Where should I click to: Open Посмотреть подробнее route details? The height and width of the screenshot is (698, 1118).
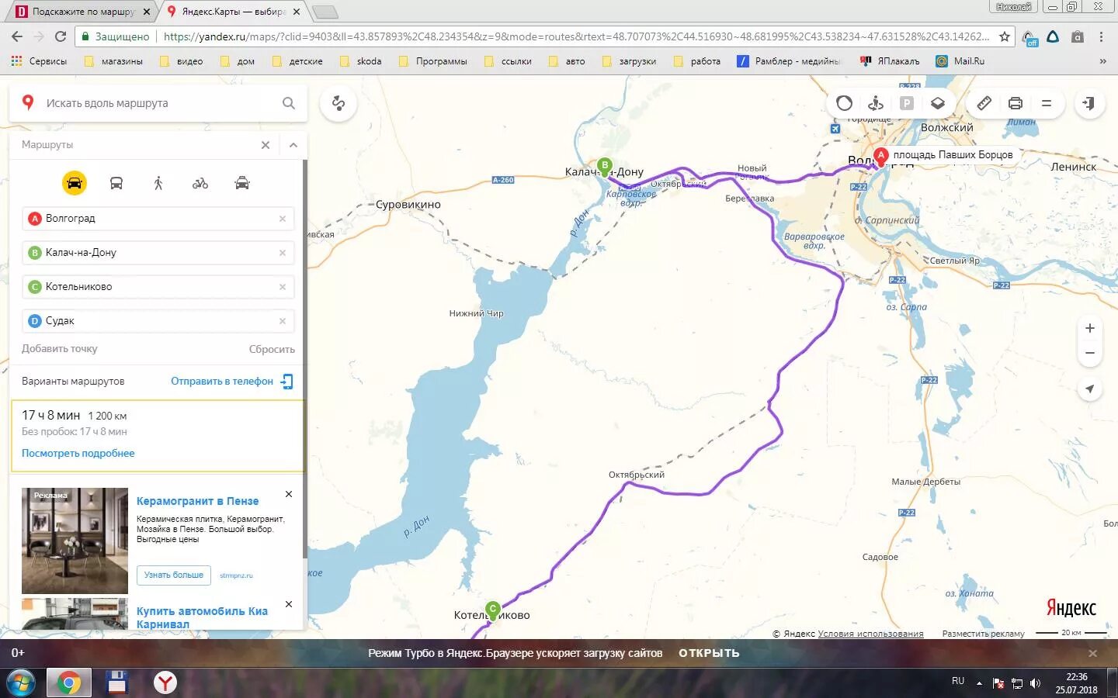[x=78, y=454]
